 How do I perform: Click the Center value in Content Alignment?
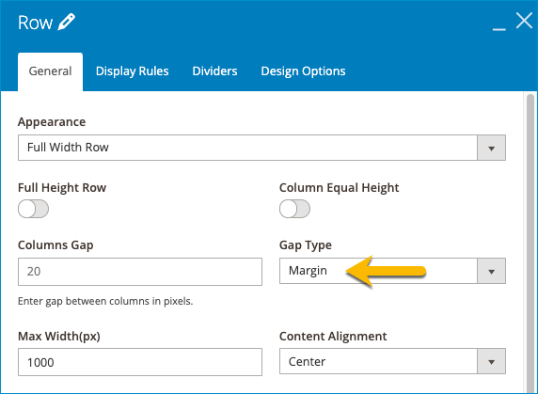click(307, 361)
